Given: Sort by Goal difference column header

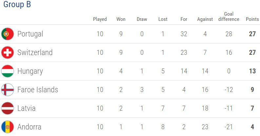Looking at the screenshot, I should 229,17.
